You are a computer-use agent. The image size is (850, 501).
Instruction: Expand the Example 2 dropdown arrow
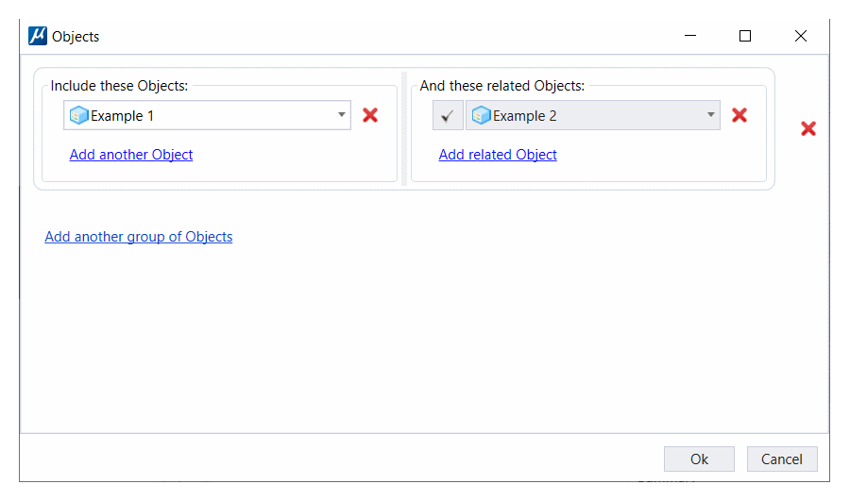(710, 116)
